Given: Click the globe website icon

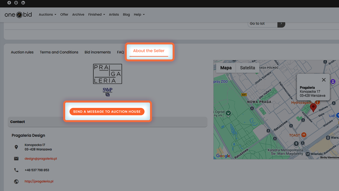Looking at the screenshot, I should point(16,182).
